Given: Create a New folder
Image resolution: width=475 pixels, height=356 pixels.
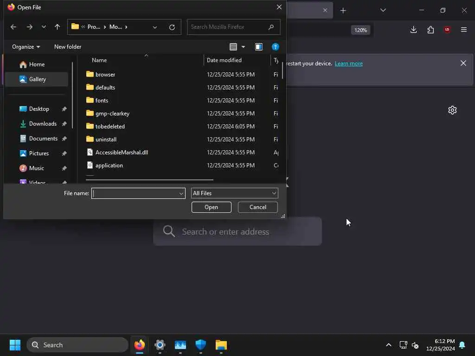Looking at the screenshot, I should tap(68, 47).
